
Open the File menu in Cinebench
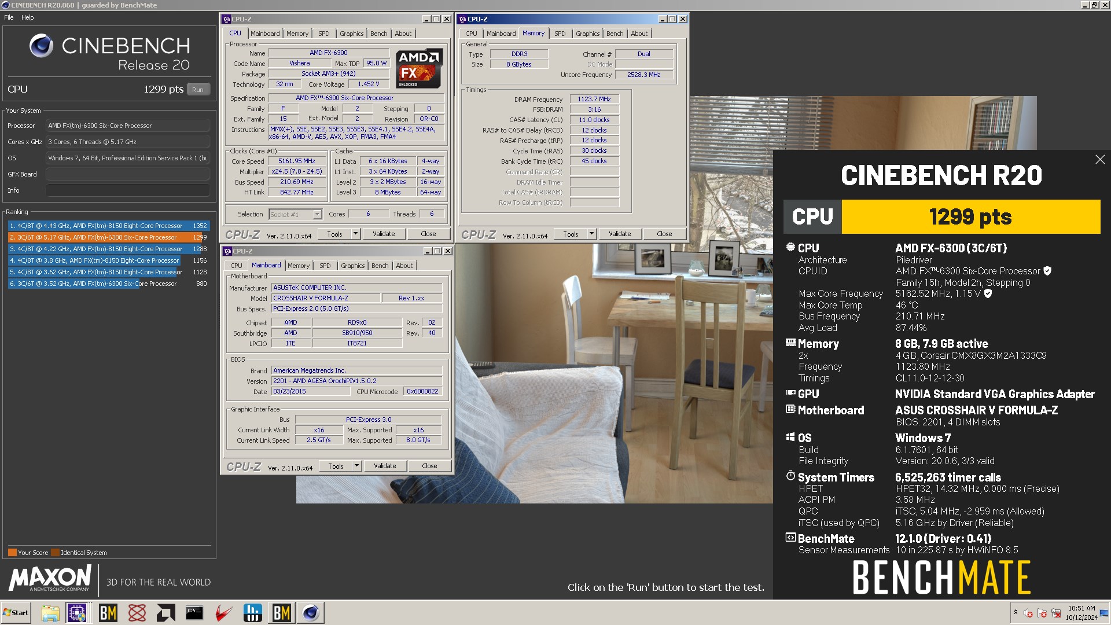pyautogui.click(x=9, y=17)
